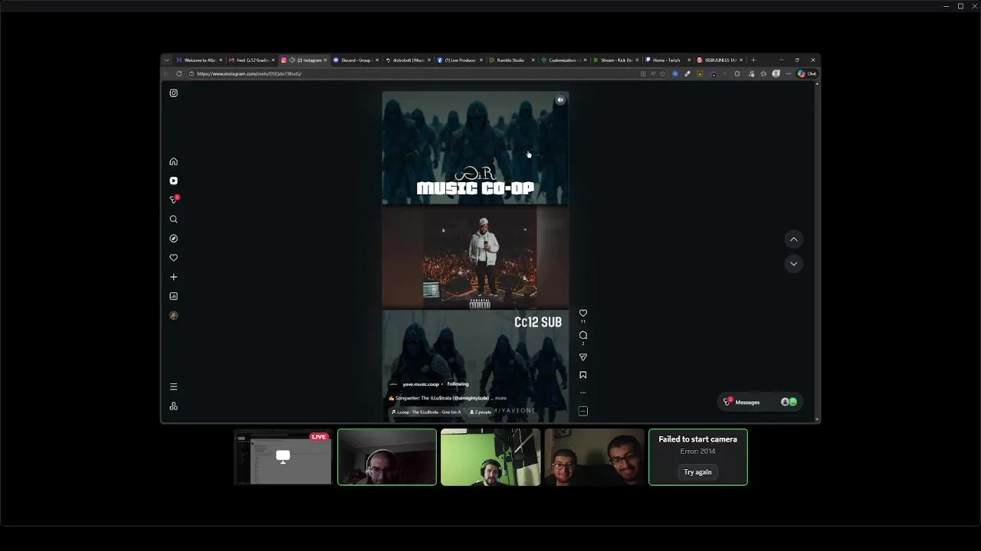The image size is (981, 551).
Task: Open reel comments bubble icon
Action: (x=582, y=335)
